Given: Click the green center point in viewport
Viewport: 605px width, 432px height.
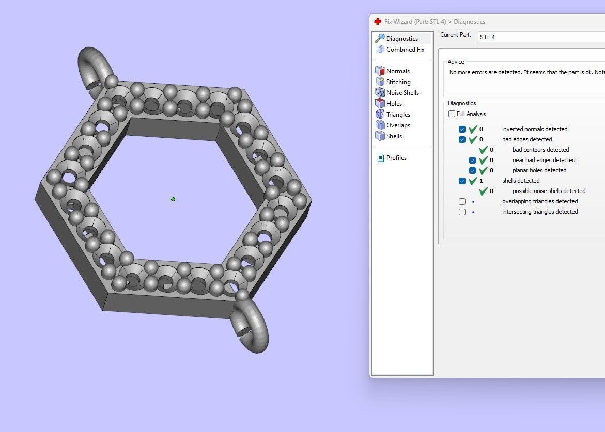Looking at the screenshot, I should 173,199.
